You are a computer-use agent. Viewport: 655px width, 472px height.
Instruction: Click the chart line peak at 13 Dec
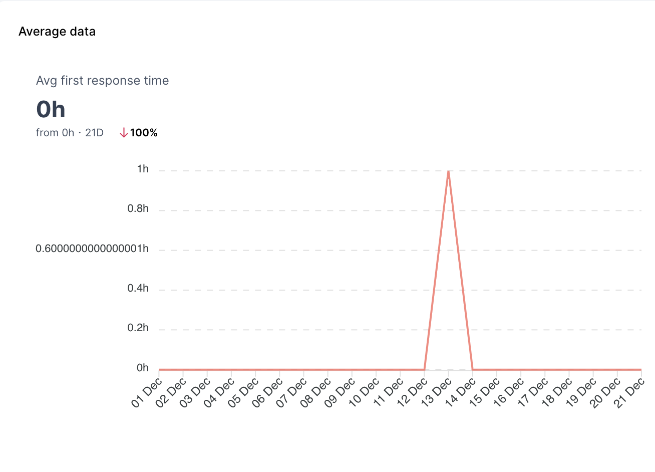pyautogui.click(x=448, y=172)
